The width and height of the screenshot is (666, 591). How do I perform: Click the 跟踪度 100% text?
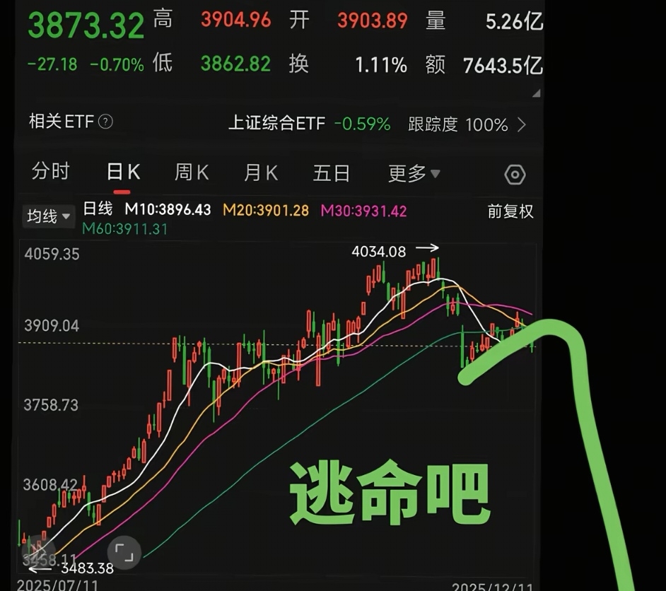(457, 125)
